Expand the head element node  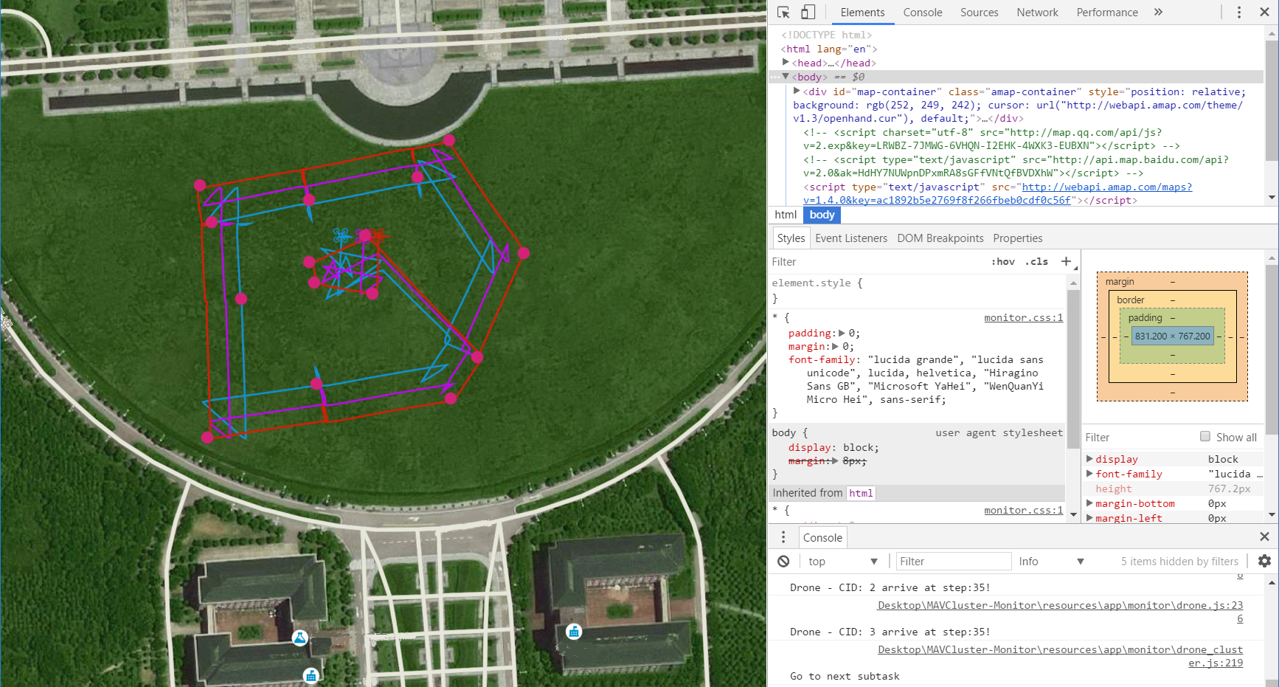[786, 63]
